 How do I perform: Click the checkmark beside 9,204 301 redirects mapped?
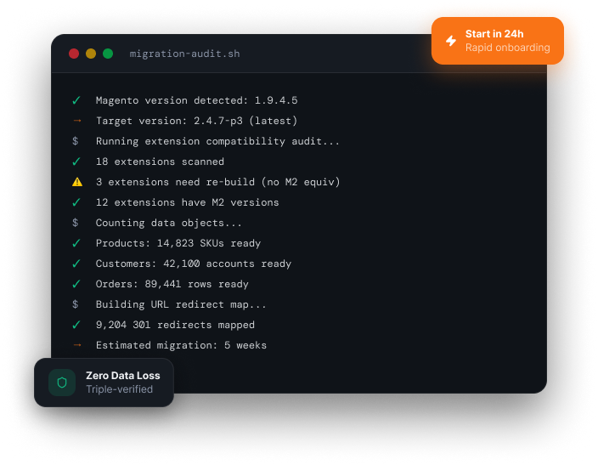click(76, 325)
